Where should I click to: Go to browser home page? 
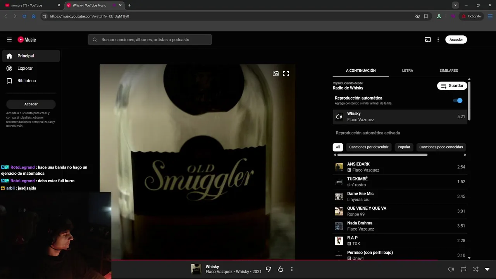34,16
